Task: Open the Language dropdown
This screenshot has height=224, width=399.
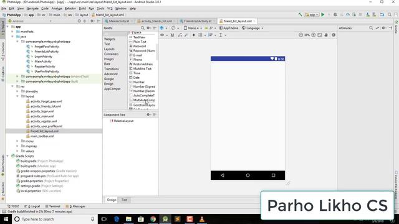Action: (252, 28)
